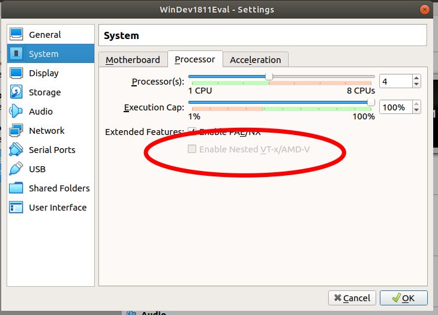Click the General label in sidebar

click(44, 35)
